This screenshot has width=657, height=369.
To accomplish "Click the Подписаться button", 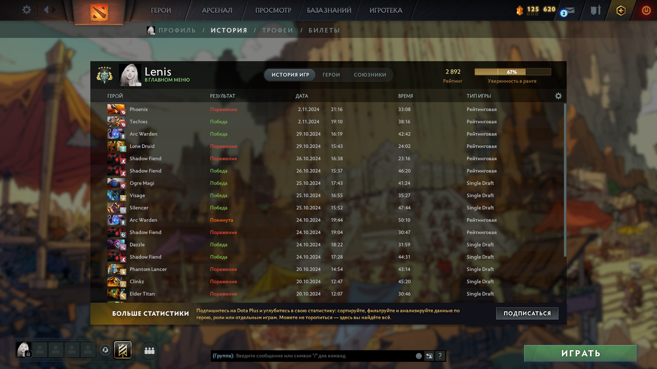I will 527,313.
